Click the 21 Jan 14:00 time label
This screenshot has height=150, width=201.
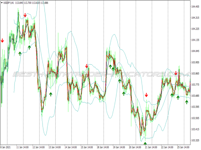151,147
